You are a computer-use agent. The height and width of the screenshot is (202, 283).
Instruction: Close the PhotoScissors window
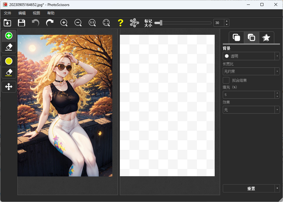click(276, 4)
